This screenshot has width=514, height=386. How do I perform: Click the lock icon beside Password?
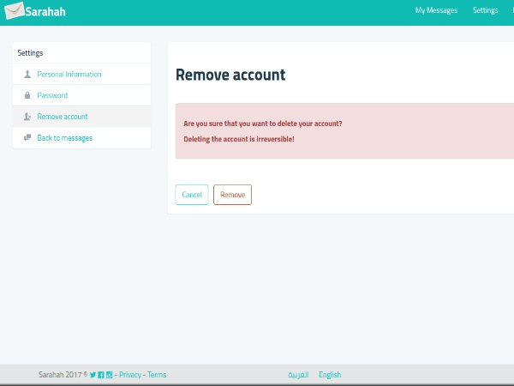[x=27, y=95]
